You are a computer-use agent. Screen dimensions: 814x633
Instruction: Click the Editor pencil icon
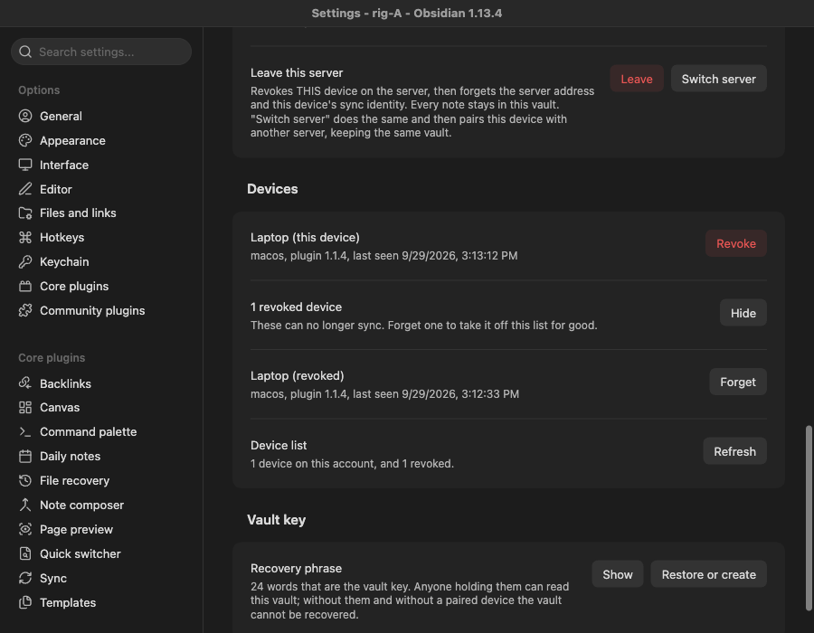25,189
